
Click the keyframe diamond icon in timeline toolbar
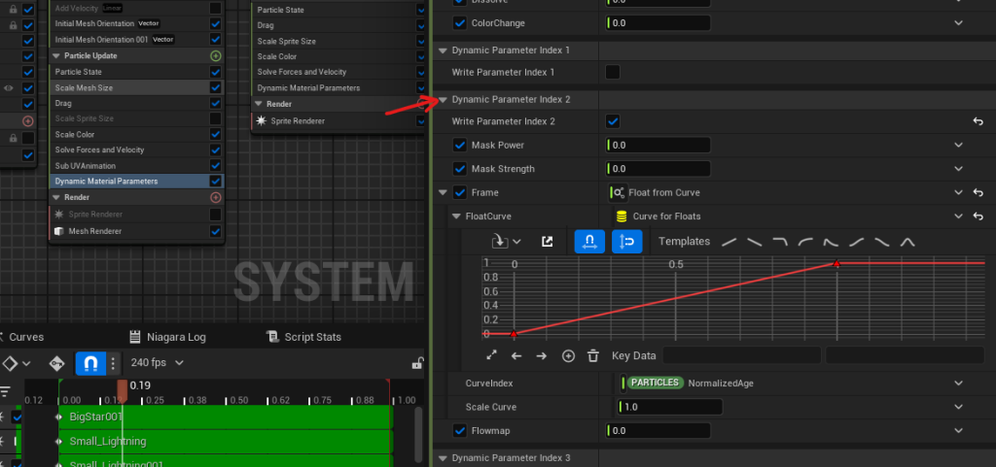point(9,364)
